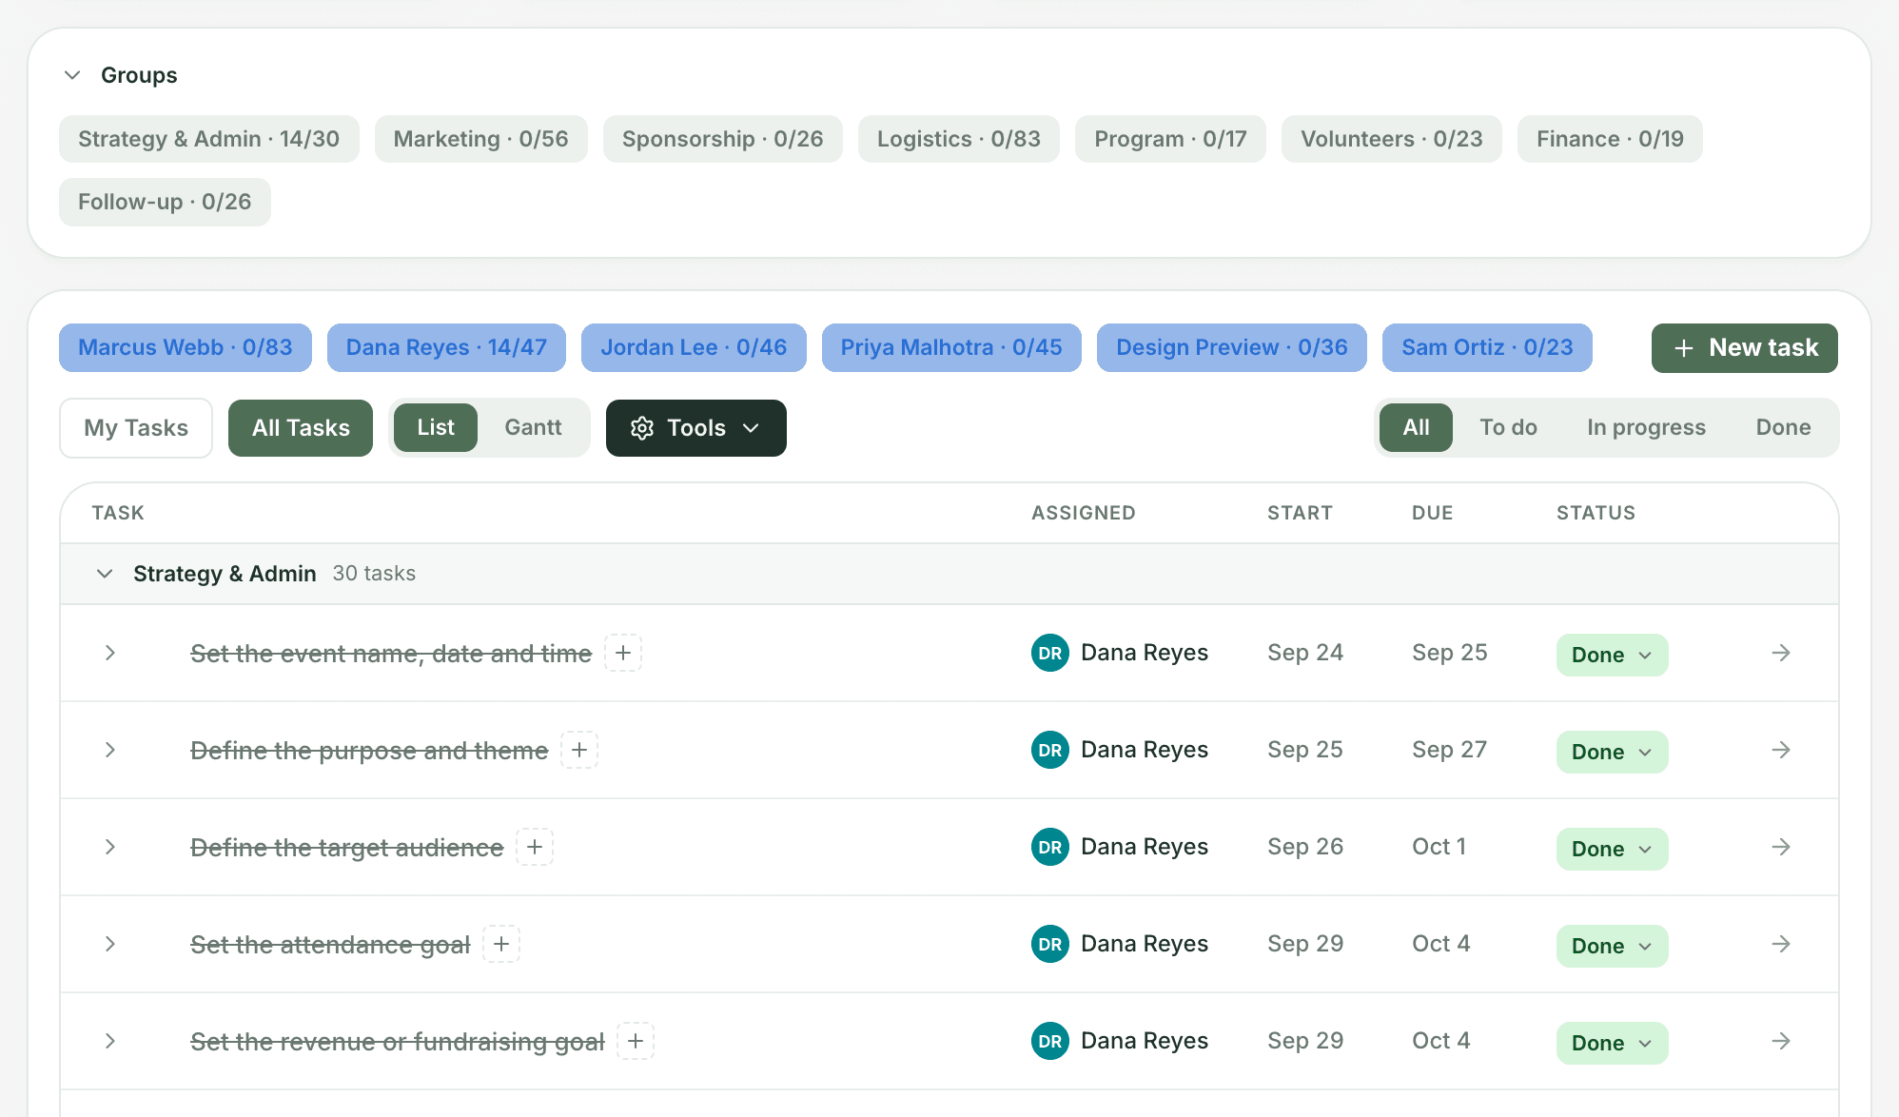The image size is (1899, 1117).
Task: Filter by Marcus Webb assignee chip
Action: [x=186, y=347]
